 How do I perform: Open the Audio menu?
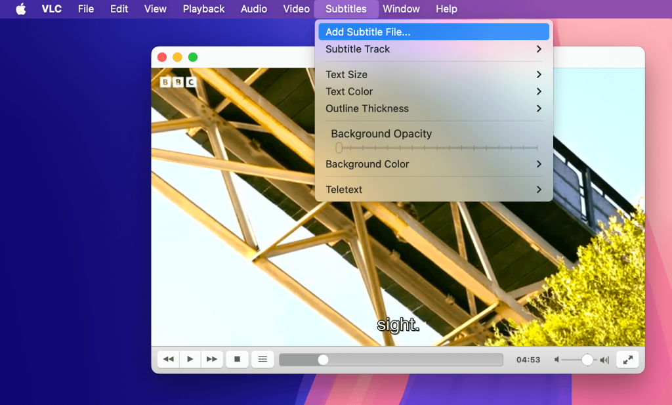click(x=254, y=9)
